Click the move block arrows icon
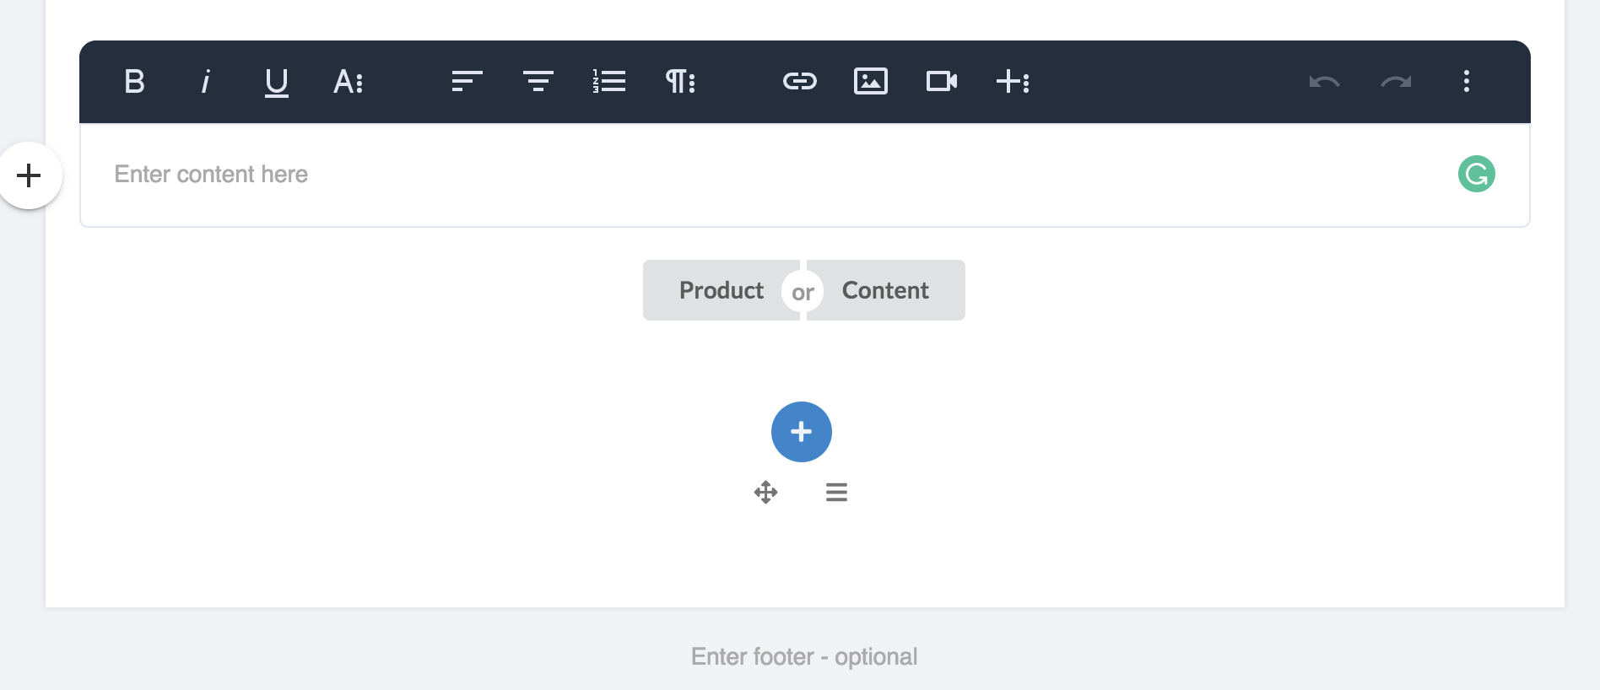 click(x=766, y=493)
